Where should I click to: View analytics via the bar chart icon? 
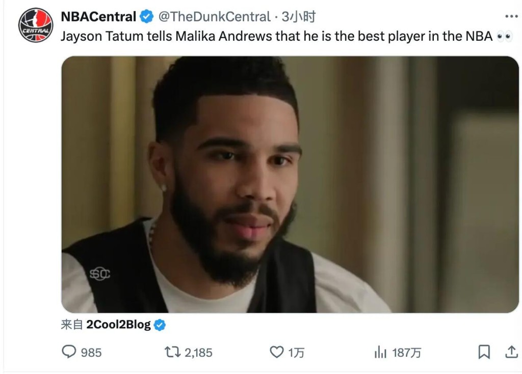pyautogui.click(x=380, y=352)
